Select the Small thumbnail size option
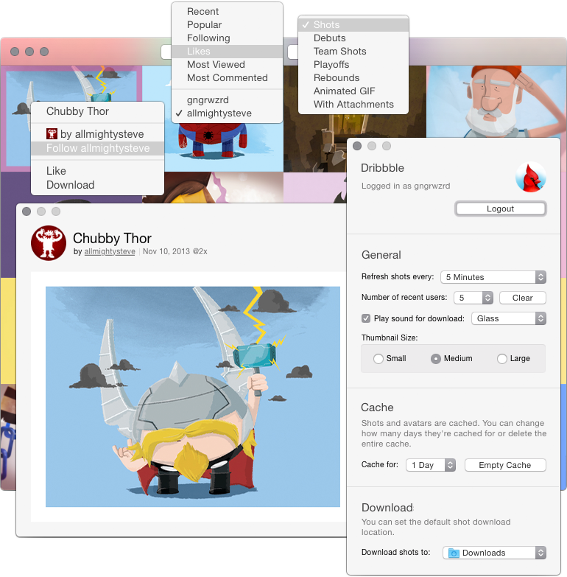Viewport: 567px width, 577px height. pos(378,359)
